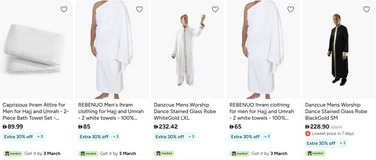This screenshot has width=376, height=160.
Task: Select market badge below Danzcue WhiteGold robe
Action: coord(164,153)
